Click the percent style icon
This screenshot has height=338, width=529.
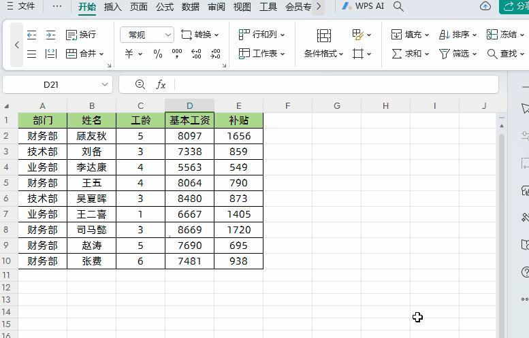coord(157,54)
